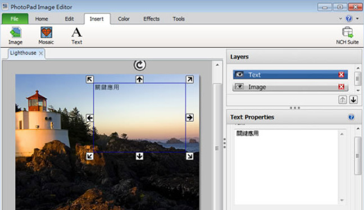Image resolution: width=364 pixels, height=210 pixels.
Task: Switch to the Home ribbon tab
Action: 42,19
